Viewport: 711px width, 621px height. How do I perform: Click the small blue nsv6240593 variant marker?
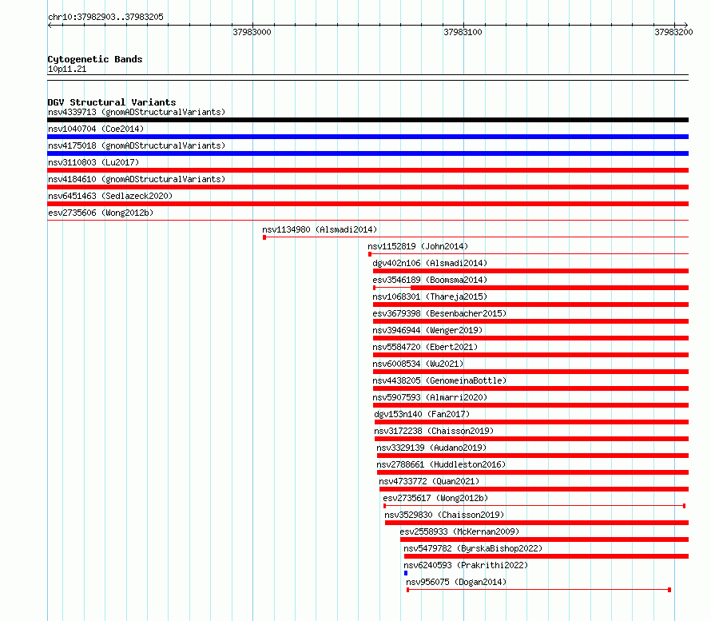[x=406, y=573]
